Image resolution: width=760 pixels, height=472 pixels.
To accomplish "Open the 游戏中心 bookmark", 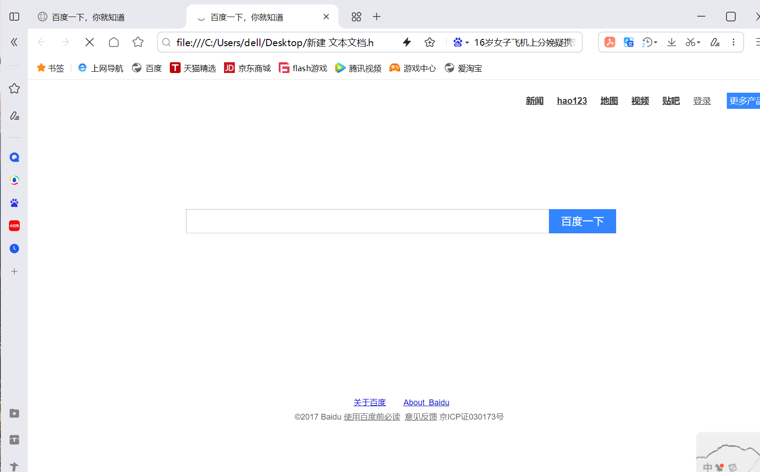I will (413, 68).
